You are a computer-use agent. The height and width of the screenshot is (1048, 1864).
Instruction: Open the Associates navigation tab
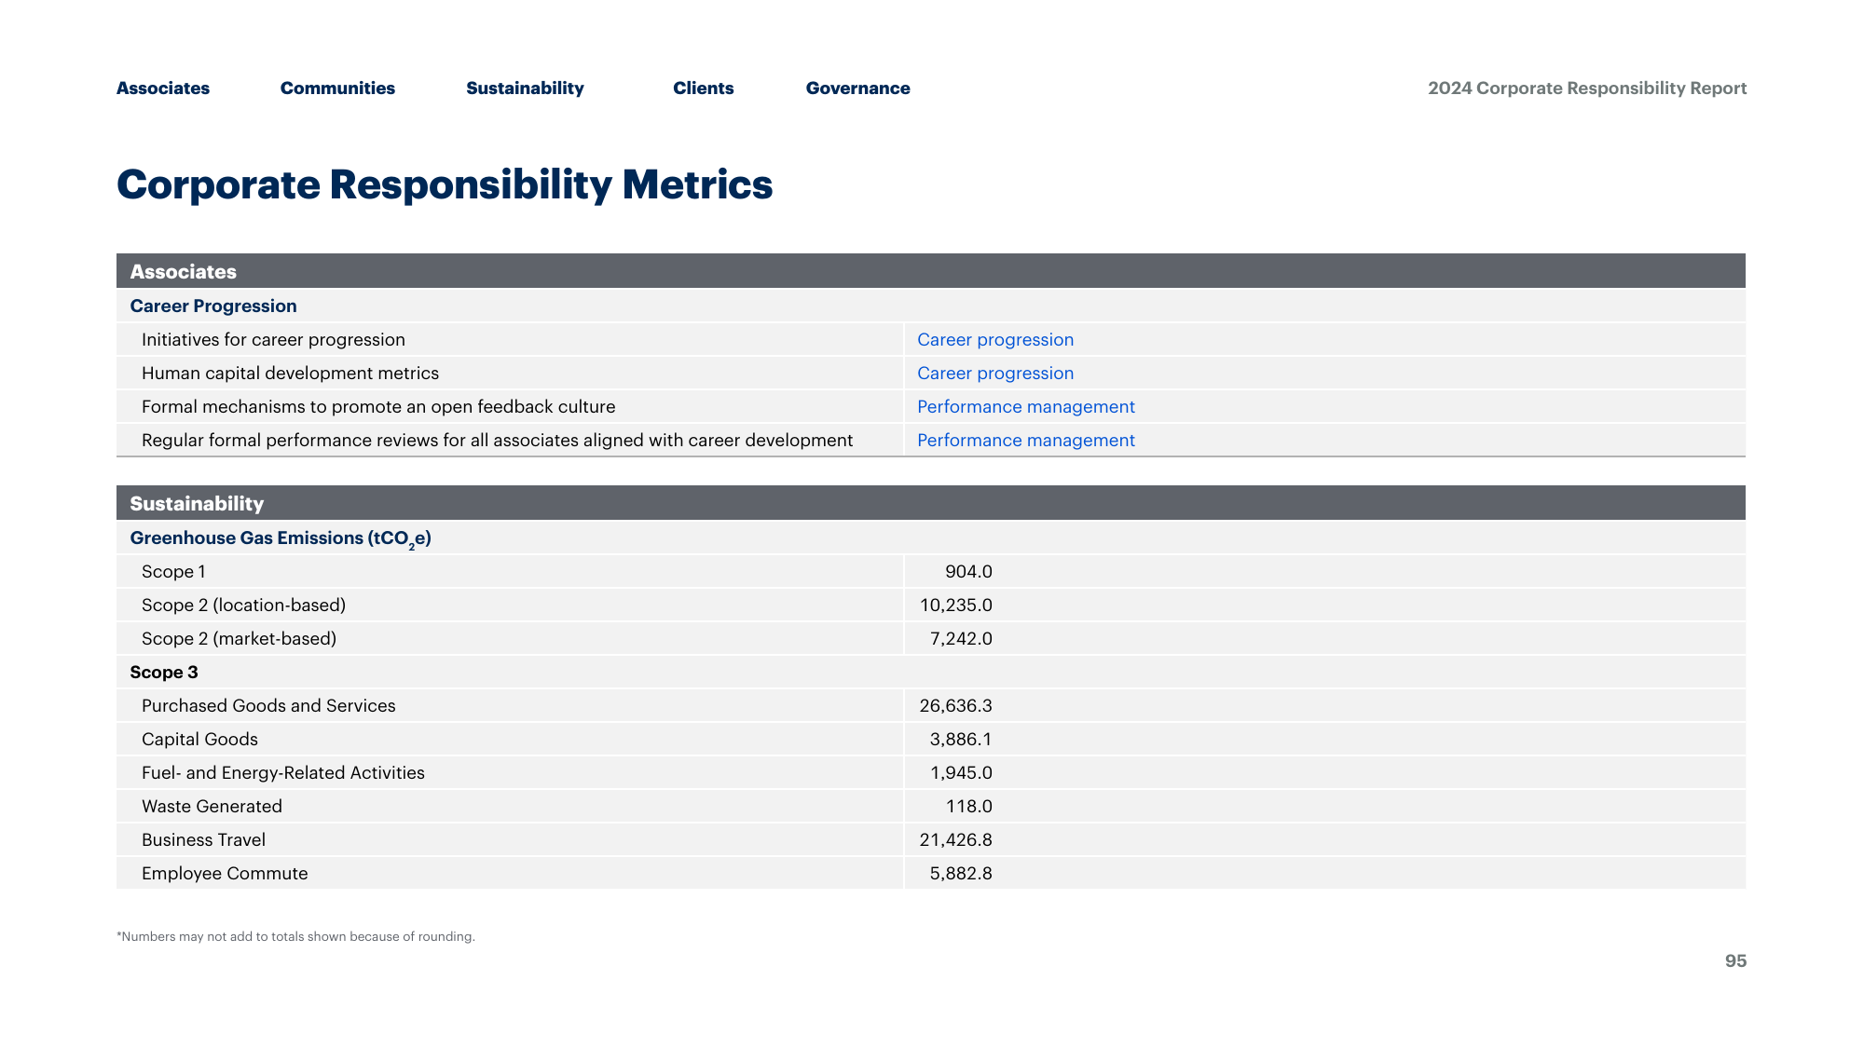[x=163, y=88]
